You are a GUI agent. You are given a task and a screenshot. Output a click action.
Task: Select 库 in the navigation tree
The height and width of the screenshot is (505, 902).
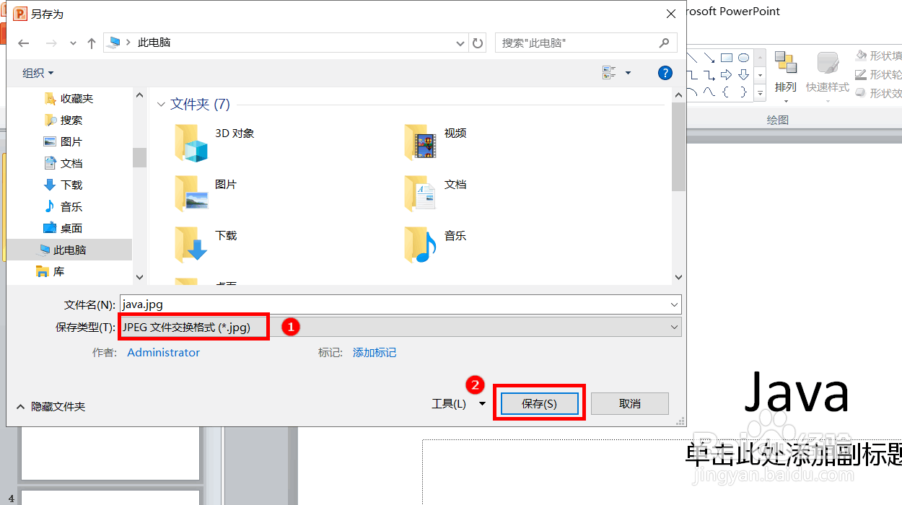[51, 271]
